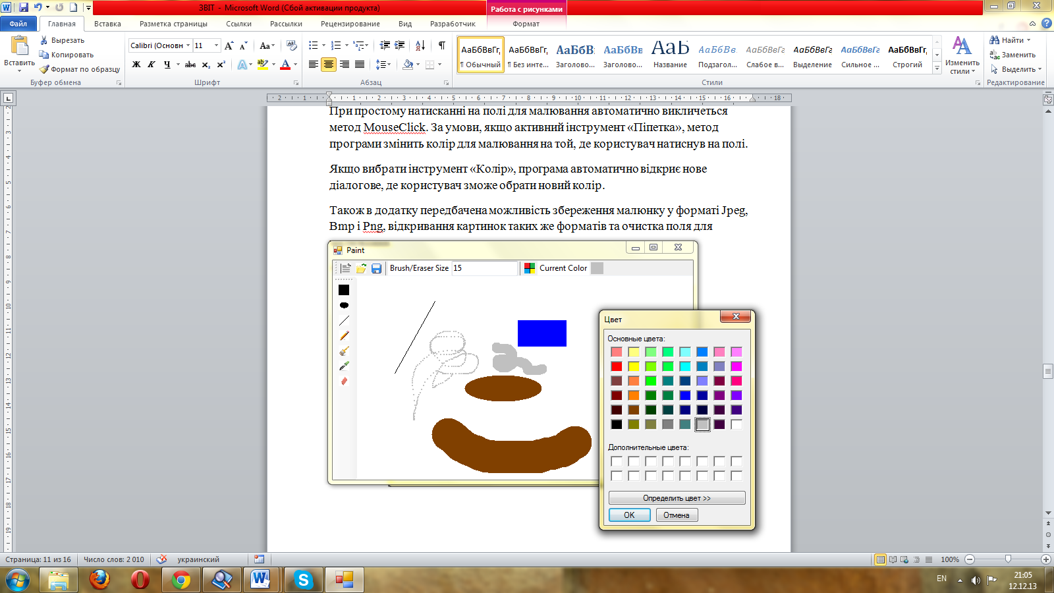The width and height of the screenshot is (1054, 593).
Task: Switch to print layout view in status bar
Action: click(x=880, y=559)
